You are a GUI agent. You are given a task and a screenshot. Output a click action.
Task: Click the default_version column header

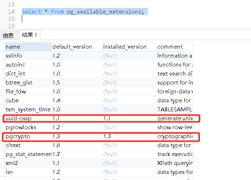click(x=77, y=47)
